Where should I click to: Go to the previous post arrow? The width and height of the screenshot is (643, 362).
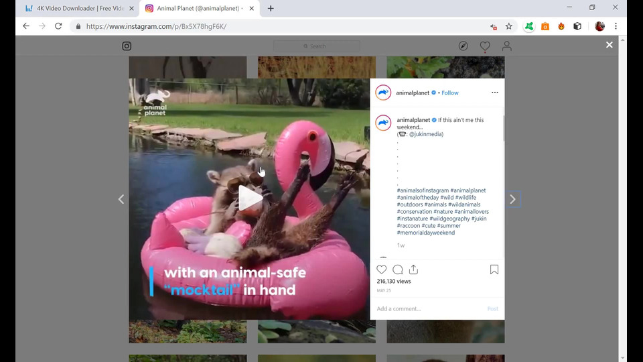(x=121, y=200)
